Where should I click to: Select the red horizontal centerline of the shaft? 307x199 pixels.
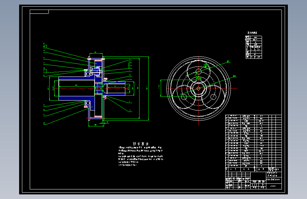[x=92, y=88]
